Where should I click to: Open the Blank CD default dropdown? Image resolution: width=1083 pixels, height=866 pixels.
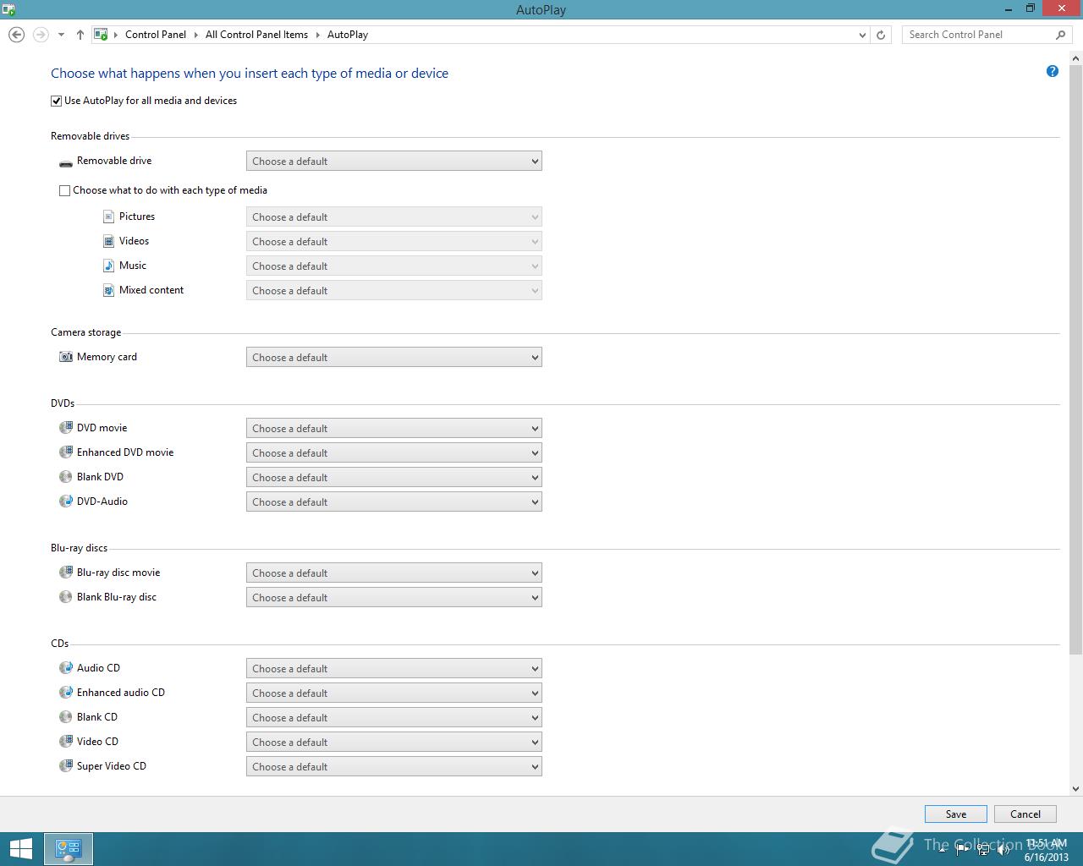[x=394, y=717]
